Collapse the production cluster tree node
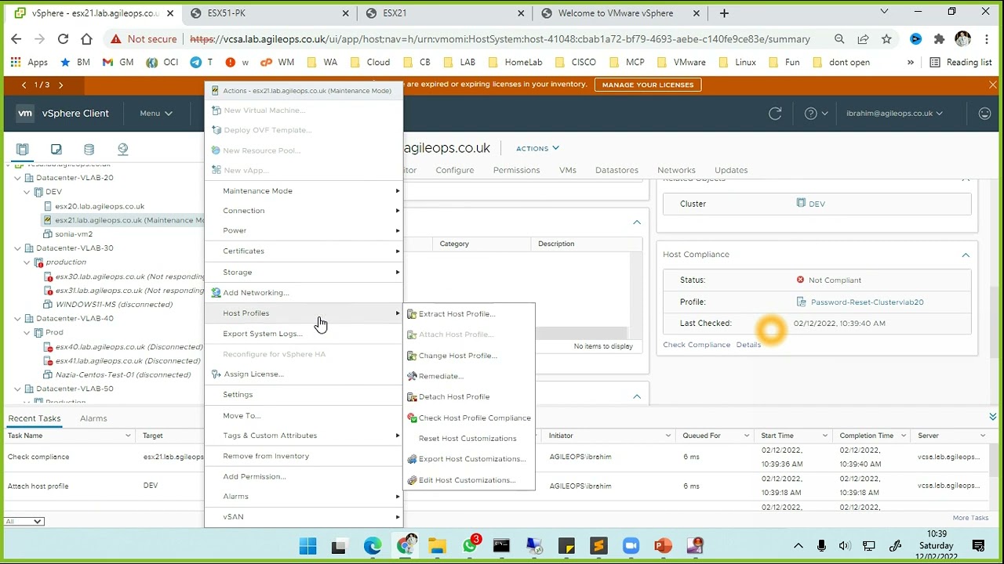The height and width of the screenshot is (564, 1004). pyautogui.click(x=27, y=262)
